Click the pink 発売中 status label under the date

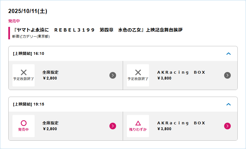(x=14, y=21)
